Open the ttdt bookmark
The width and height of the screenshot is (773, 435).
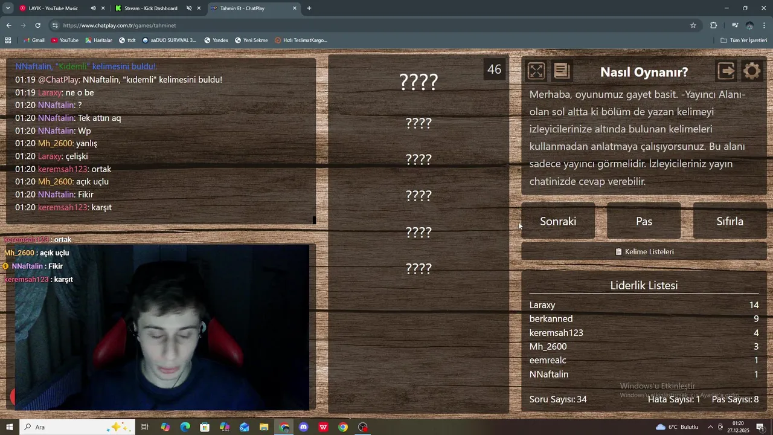(x=127, y=40)
